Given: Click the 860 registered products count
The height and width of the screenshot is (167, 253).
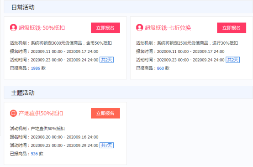Looking at the screenshot, I should [160, 68].
